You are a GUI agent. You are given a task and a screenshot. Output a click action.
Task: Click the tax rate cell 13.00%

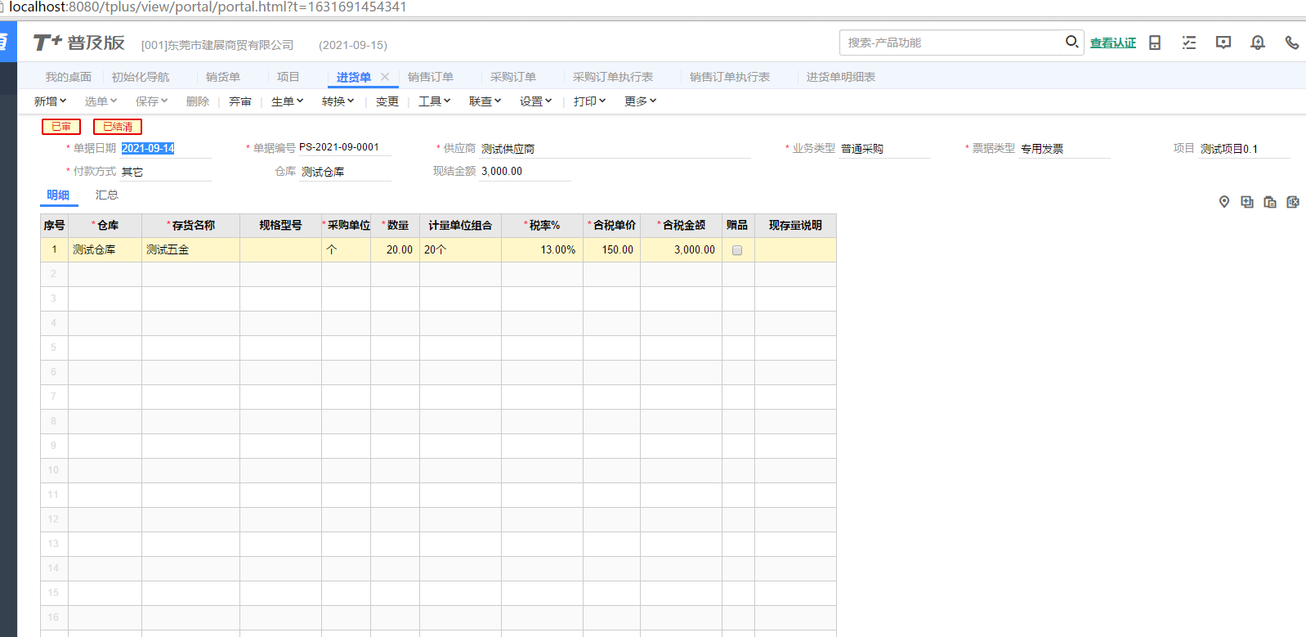(x=542, y=250)
